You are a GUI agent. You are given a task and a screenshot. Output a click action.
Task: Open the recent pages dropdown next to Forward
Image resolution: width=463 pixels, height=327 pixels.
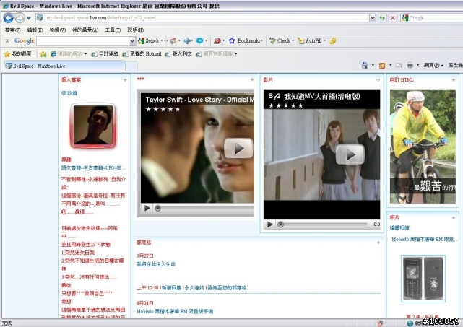point(29,18)
